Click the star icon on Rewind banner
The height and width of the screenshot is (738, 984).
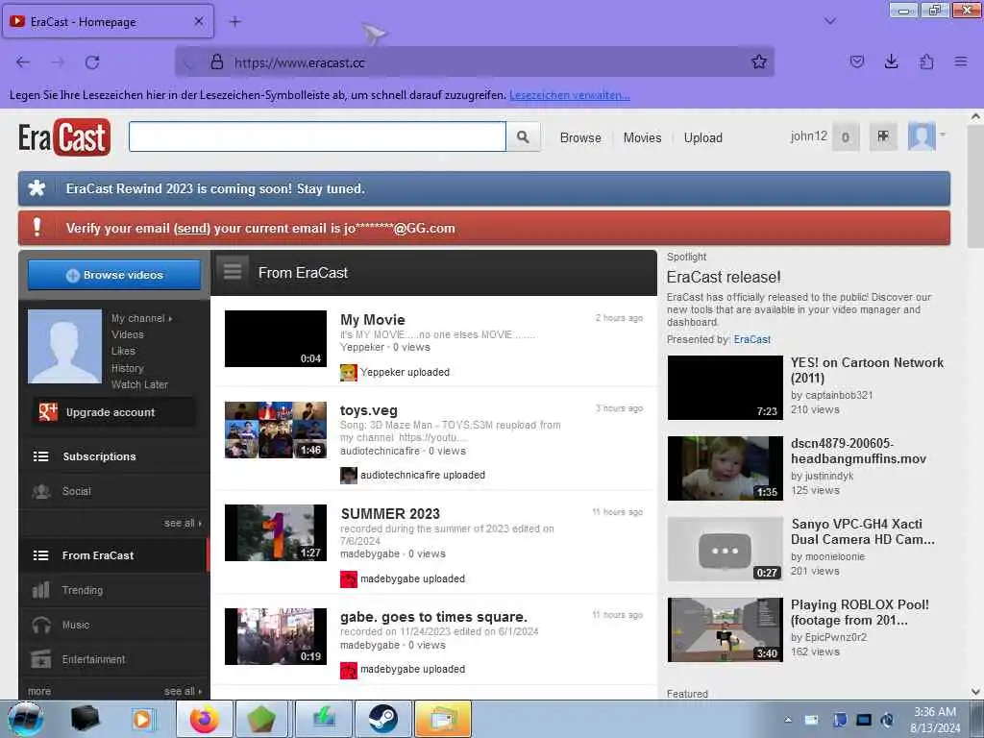click(37, 188)
